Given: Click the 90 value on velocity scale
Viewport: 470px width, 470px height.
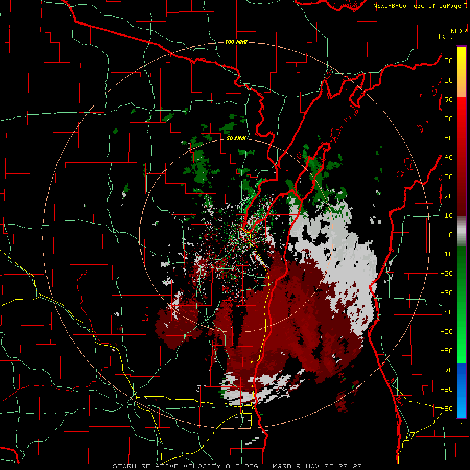Looking at the screenshot, I should (x=449, y=61).
